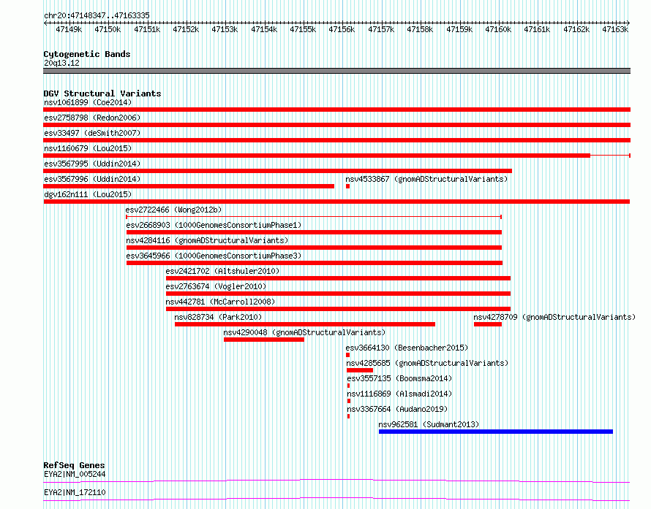The width and height of the screenshot is (651, 509).
Task: Click the DGV Structural Variants track title
Action: coord(102,93)
